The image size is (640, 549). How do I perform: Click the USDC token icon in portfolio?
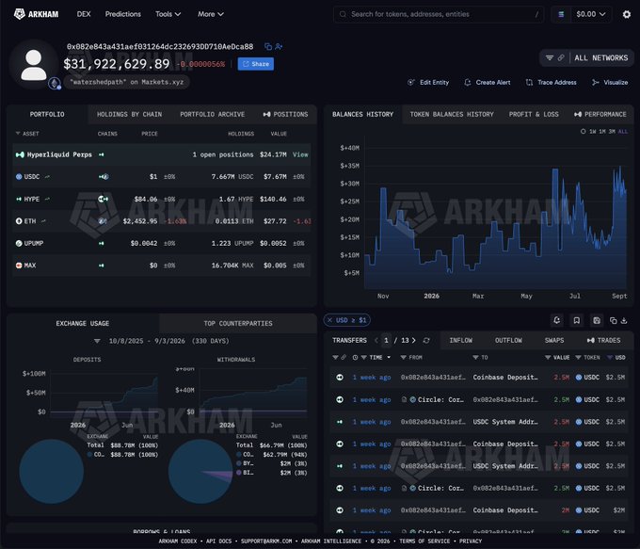[x=19, y=177]
